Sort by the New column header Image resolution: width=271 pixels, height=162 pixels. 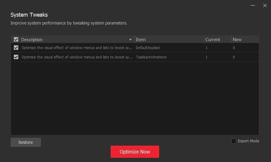[237, 40]
